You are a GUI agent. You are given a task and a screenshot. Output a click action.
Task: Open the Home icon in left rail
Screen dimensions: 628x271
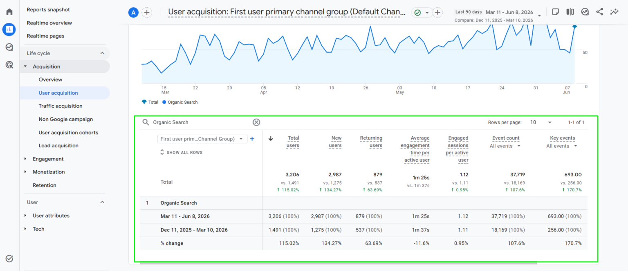[x=9, y=11]
